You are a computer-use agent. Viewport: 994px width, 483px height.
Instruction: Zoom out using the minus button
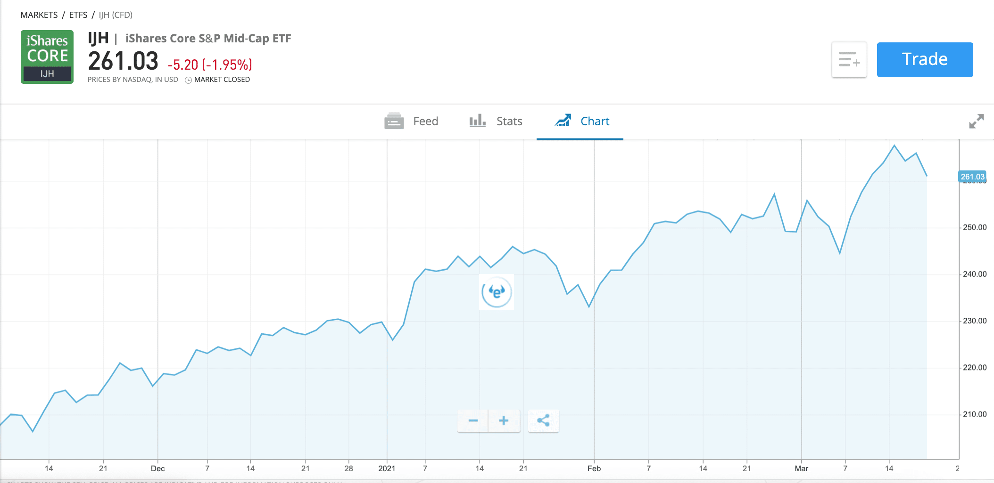(x=472, y=420)
